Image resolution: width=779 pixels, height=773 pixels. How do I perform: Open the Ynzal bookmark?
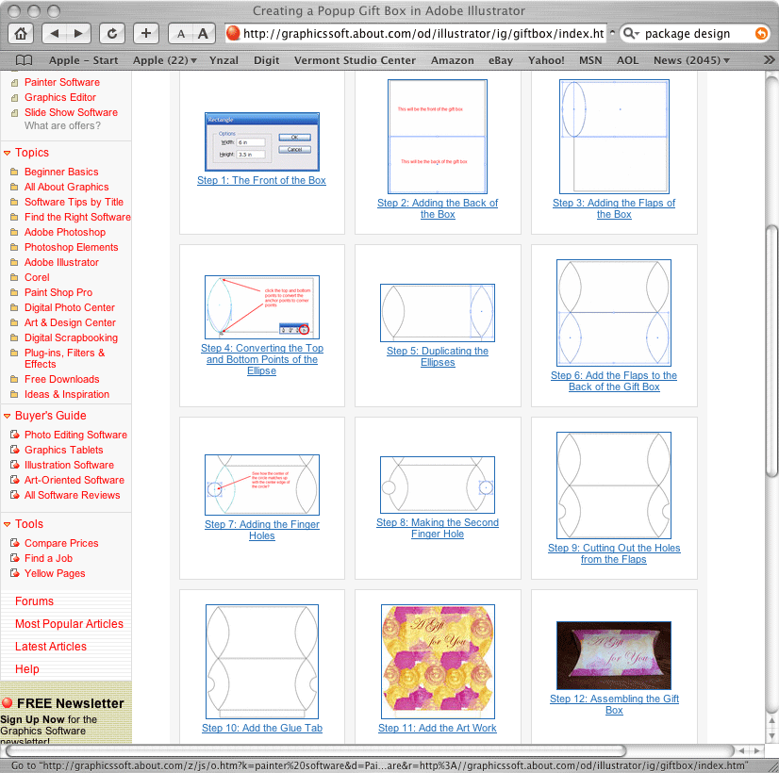224,60
